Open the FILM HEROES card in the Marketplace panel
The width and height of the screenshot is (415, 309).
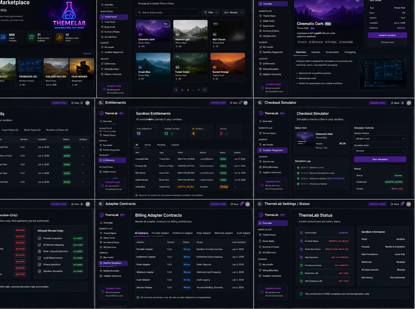pyautogui.click(x=82, y=73)
